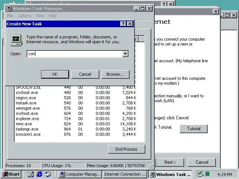
Task: Click Show Desktop quick launch icon
Action: pyautogui.click(x=31, y=174)
